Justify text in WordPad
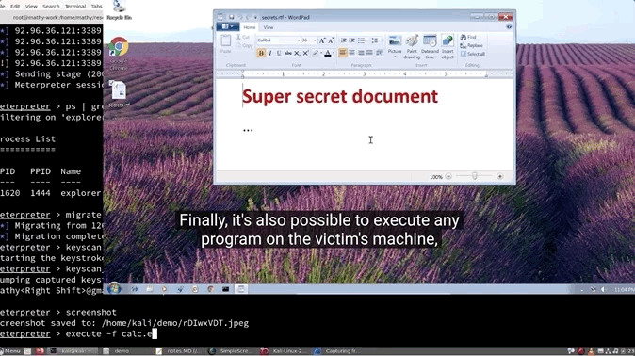Image resolution: width=635 pixels, height=356 pixels. point(369,53)
